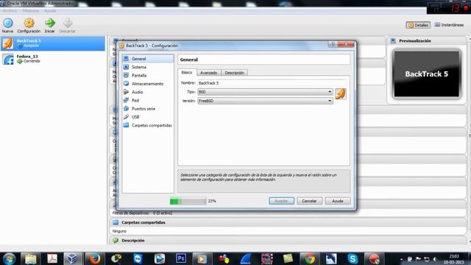Open TeamViewer from the taskbar

(x=138, y=258)
